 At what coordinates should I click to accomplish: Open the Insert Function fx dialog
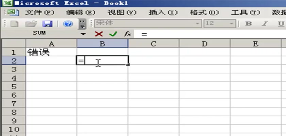(127, 34)
